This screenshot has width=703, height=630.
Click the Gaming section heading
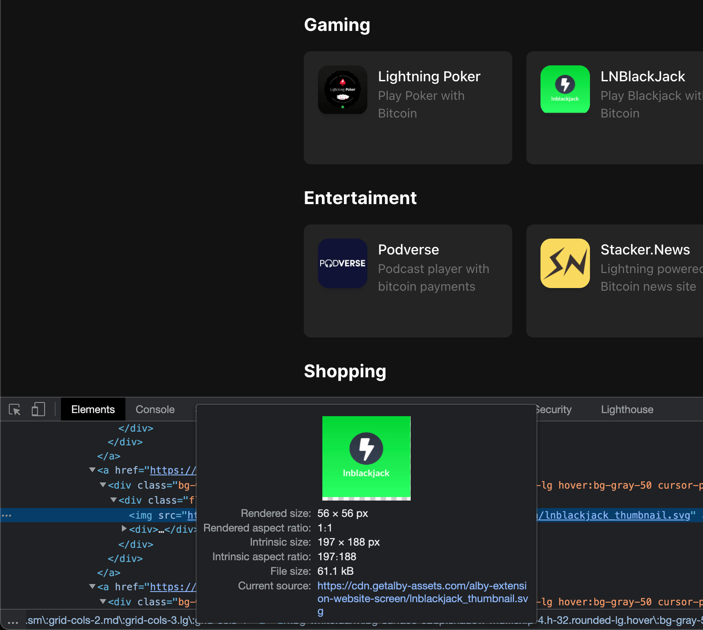coord(337,25)
